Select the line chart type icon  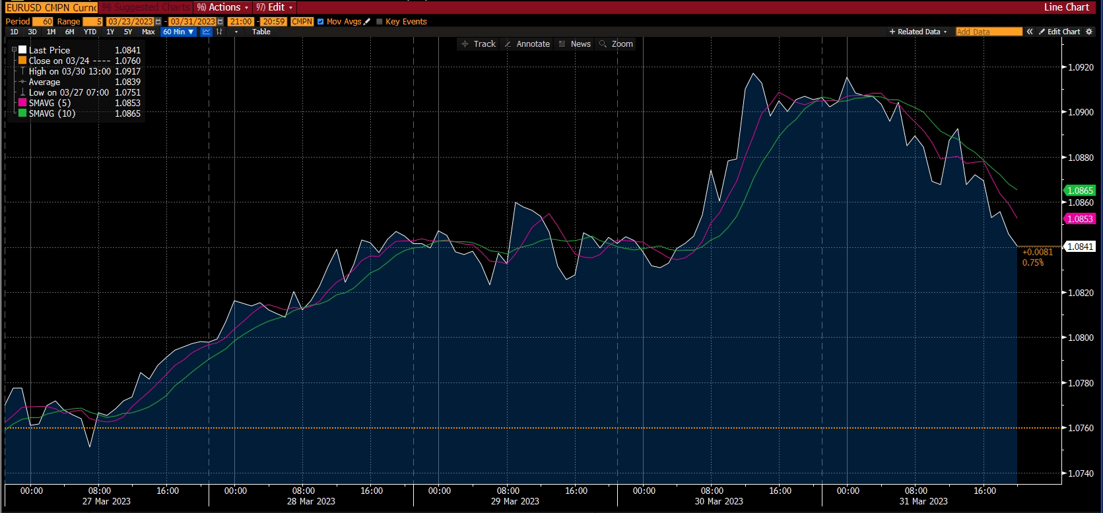[x=207, y=32]
